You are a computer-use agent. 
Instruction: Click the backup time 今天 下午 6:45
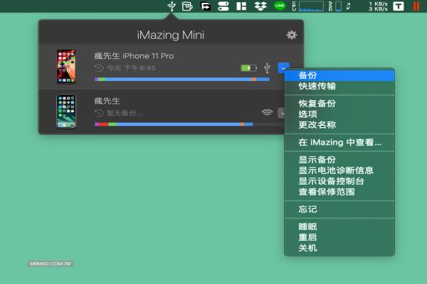click(x=131, y=68)
